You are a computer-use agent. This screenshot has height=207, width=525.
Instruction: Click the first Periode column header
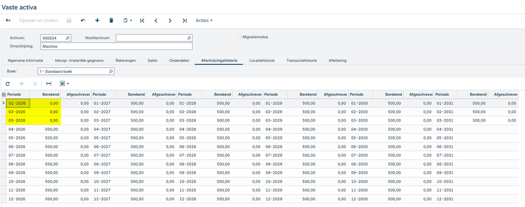coord(18,94)
